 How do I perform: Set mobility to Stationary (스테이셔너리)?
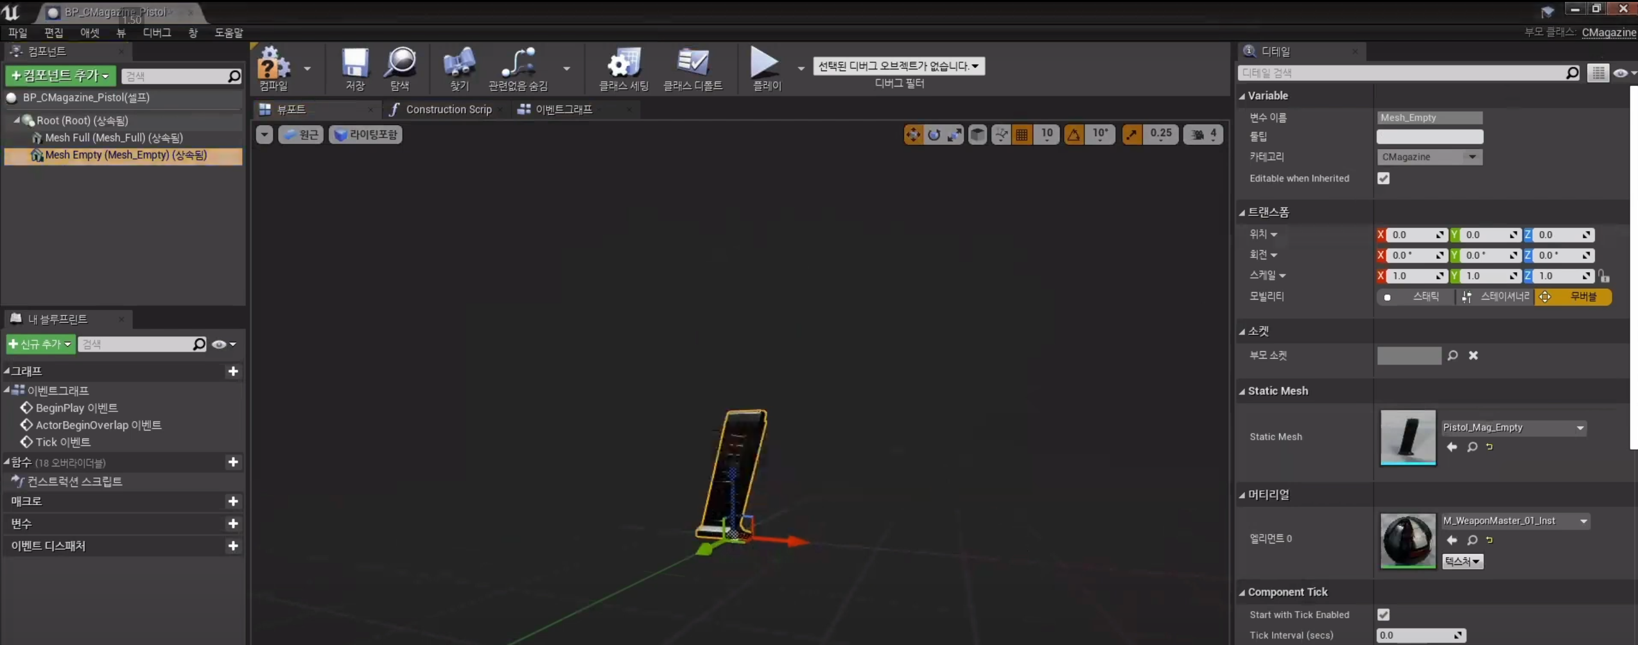[1495, 297]
